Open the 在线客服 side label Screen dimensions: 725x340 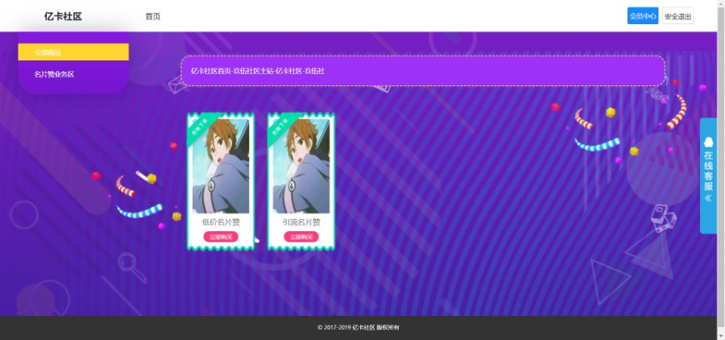[708, 171]
